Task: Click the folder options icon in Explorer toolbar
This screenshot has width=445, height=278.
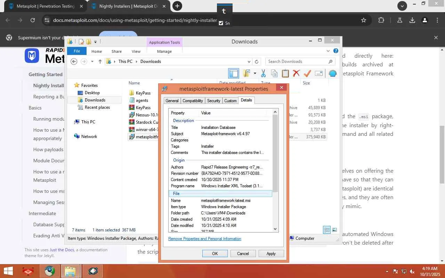Action: coord(247,73)
